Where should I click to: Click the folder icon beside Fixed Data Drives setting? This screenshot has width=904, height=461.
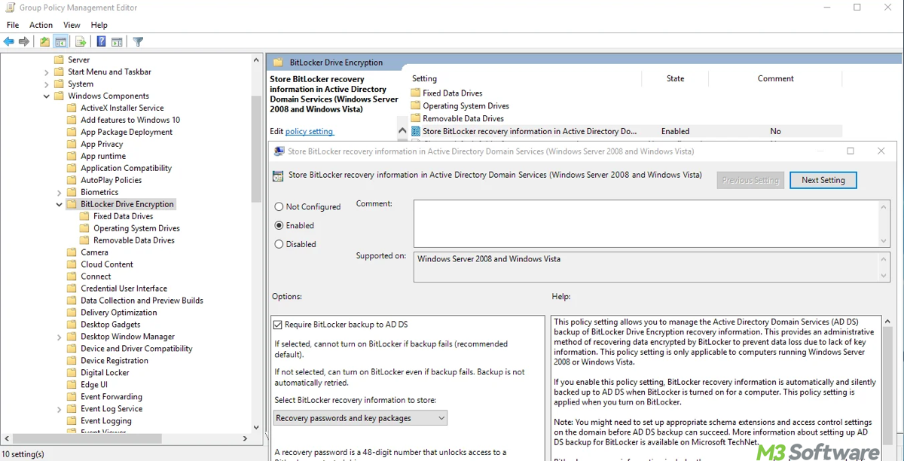pos(416,93)
